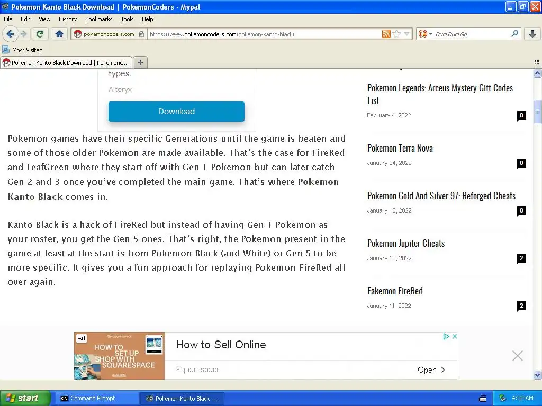Open the File menu

pyautogui.click(x=8, y=19)
